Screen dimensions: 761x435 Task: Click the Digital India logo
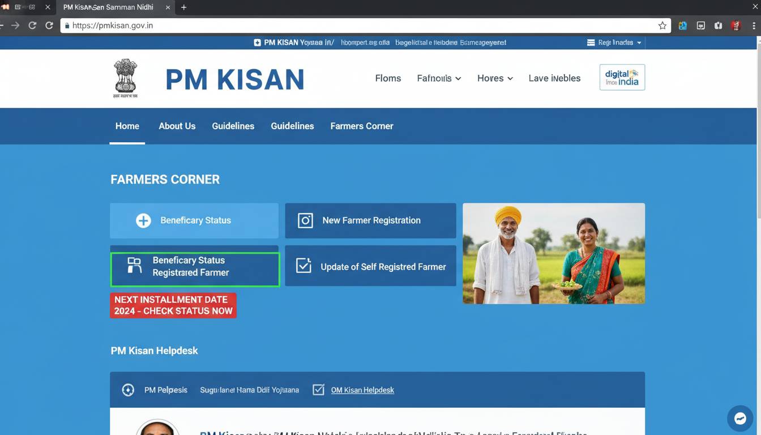pos(622,77)
